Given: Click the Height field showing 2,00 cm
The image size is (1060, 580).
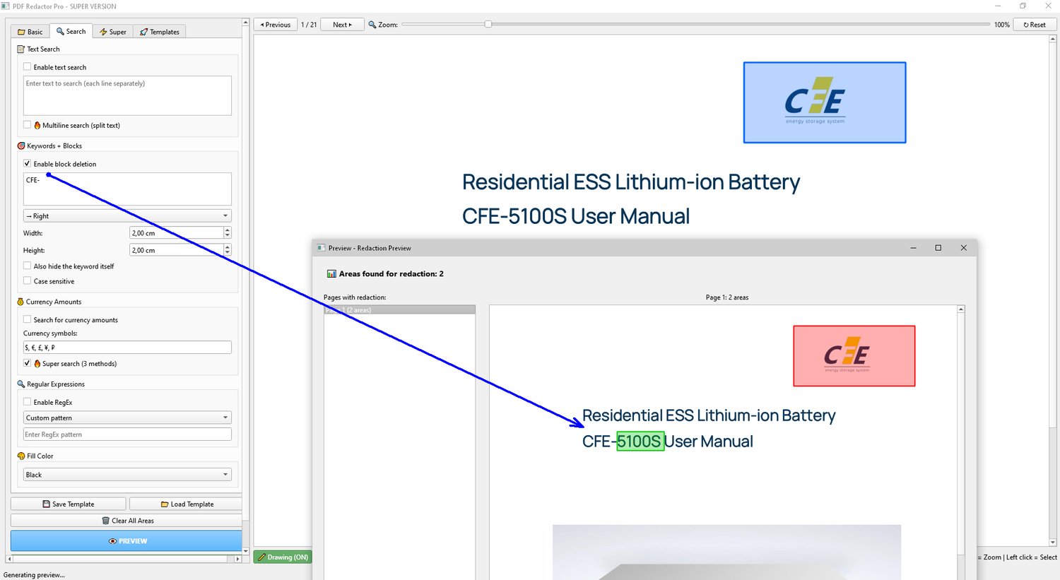Looking at the screenshot, I should pyautogui.click(x=177, y=250).
